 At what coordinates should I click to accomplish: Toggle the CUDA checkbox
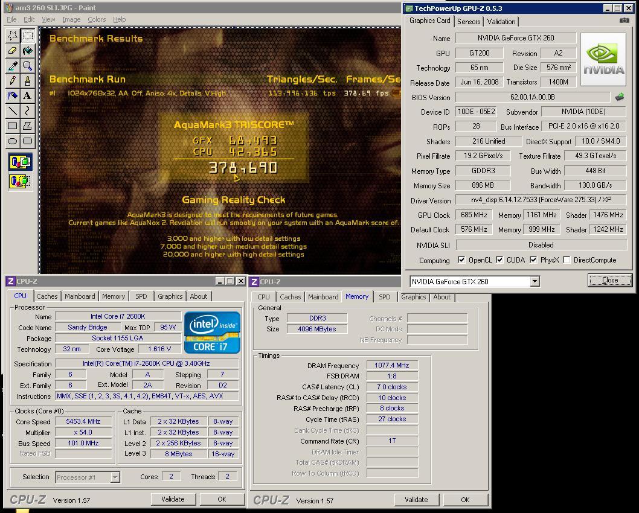click(499, 260)
